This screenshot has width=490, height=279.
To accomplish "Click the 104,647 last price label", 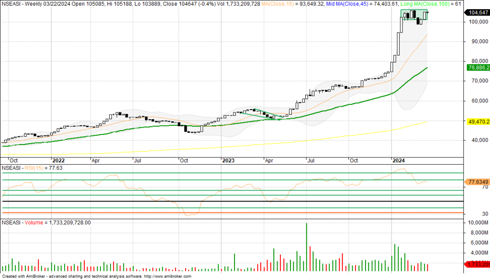I will 477,12.
